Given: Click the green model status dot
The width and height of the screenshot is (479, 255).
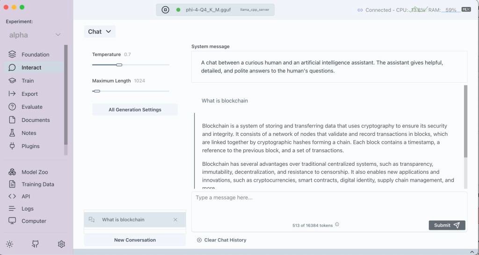Looking at the screenshot, I should point(178,10).
